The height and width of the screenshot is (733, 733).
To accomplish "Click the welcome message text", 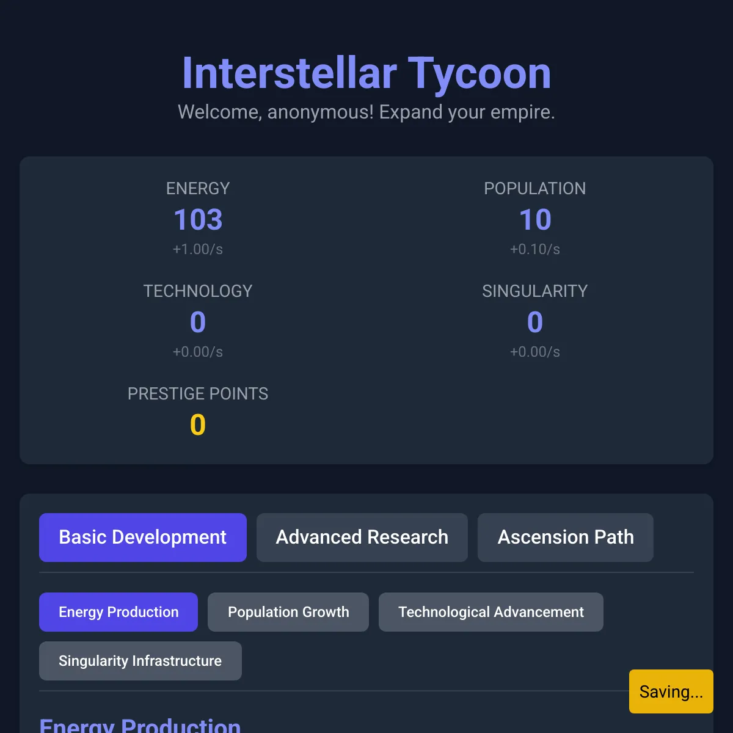I will 366,112.
